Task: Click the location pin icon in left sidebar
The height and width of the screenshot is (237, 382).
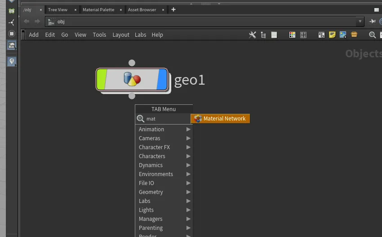Action: point(12,62)
